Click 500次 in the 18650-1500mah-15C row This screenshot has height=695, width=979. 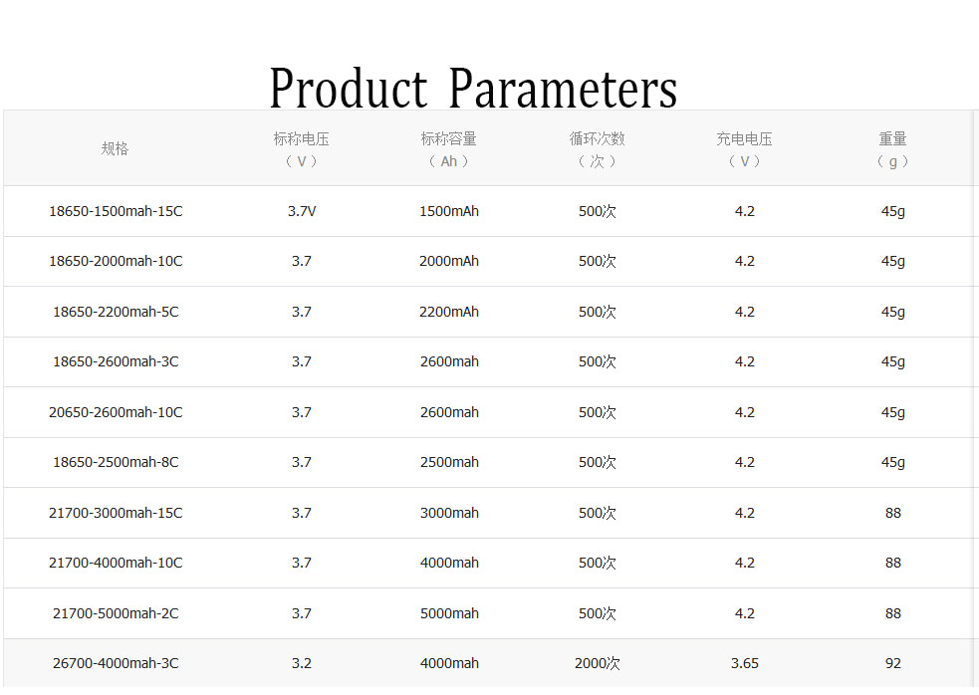point(597,211)
